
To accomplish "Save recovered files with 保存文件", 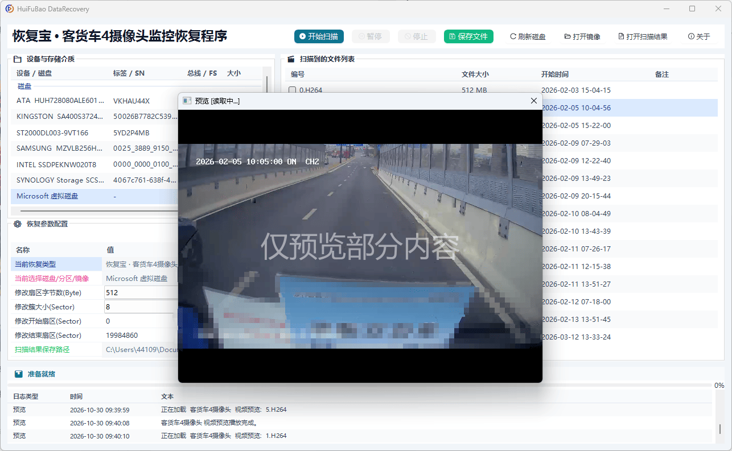I will [x=468, y=36].
